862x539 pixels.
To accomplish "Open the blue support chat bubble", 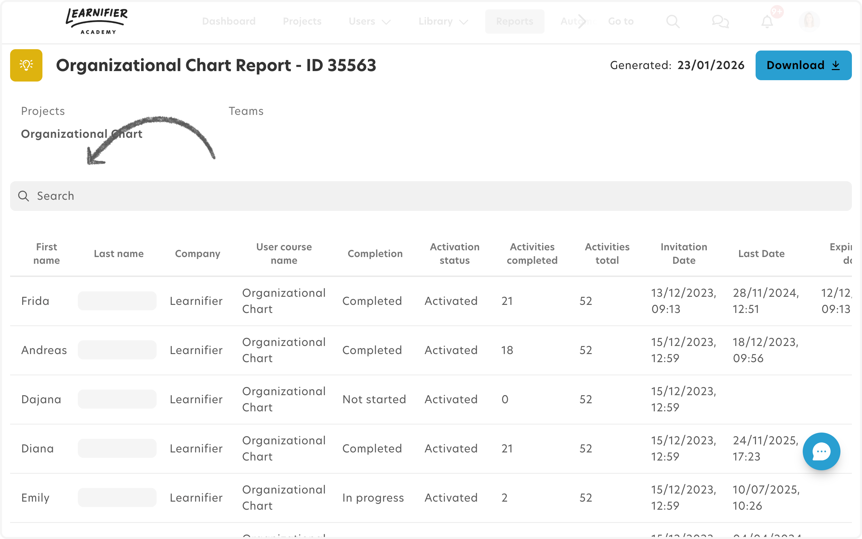I will tap(821, 451).
